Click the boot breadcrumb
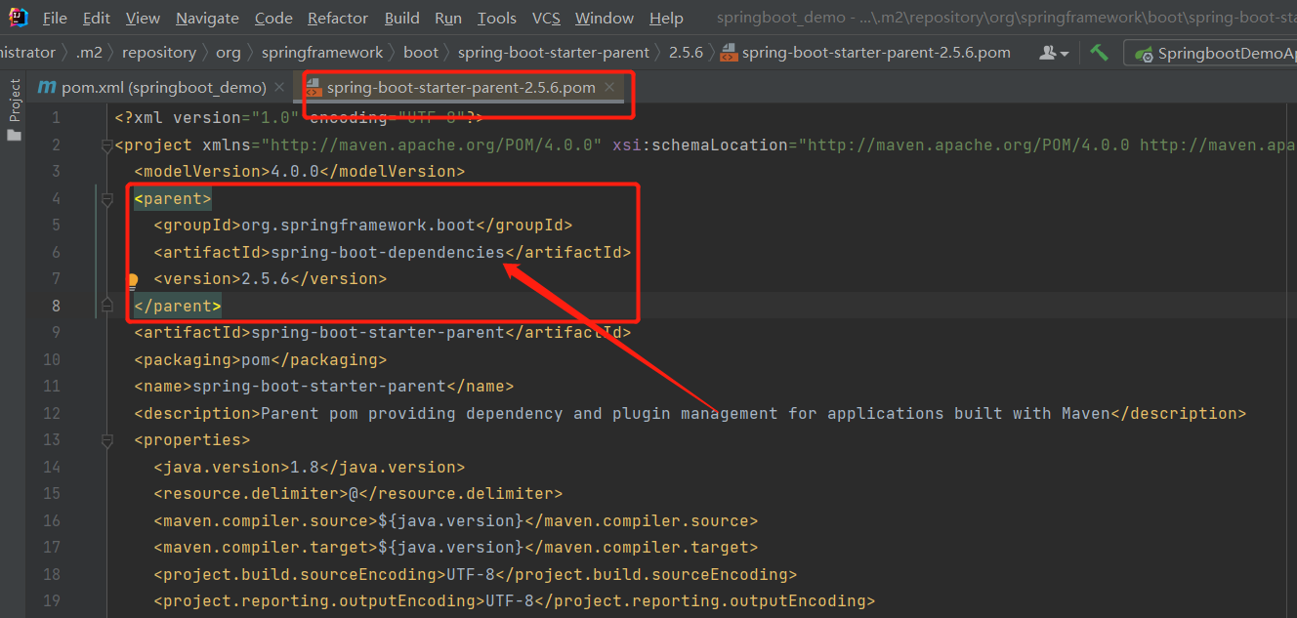 click(x=421, y=53)
